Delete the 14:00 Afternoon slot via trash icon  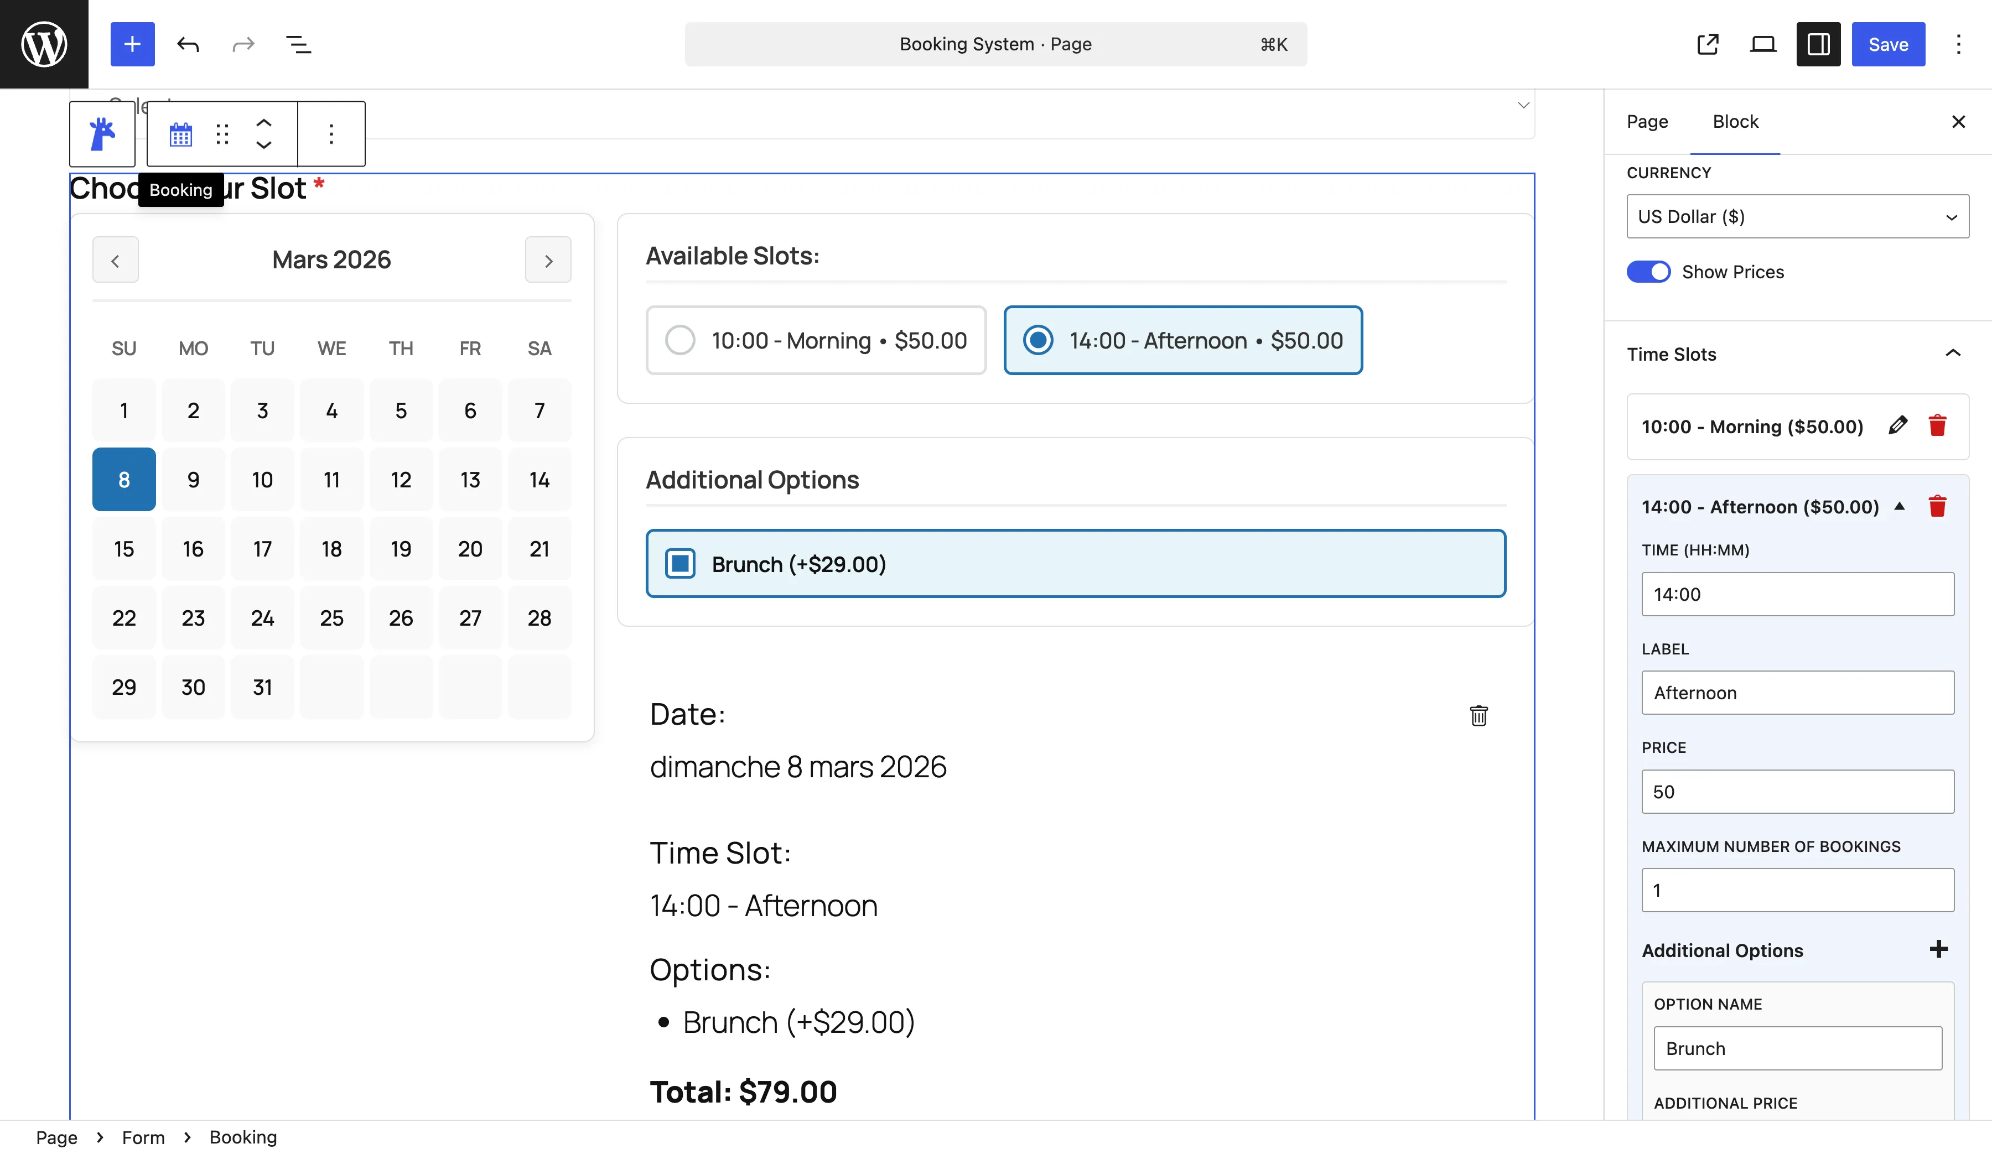coord(1937,507)
